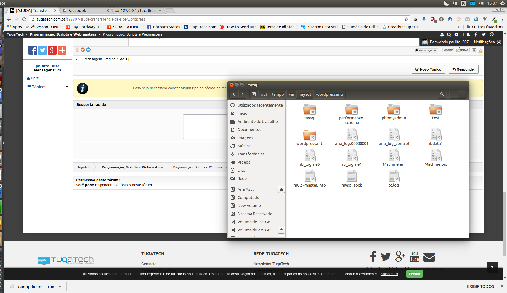Go back in file manager history
Screen dimensions: 507x293
coord(234,94)
